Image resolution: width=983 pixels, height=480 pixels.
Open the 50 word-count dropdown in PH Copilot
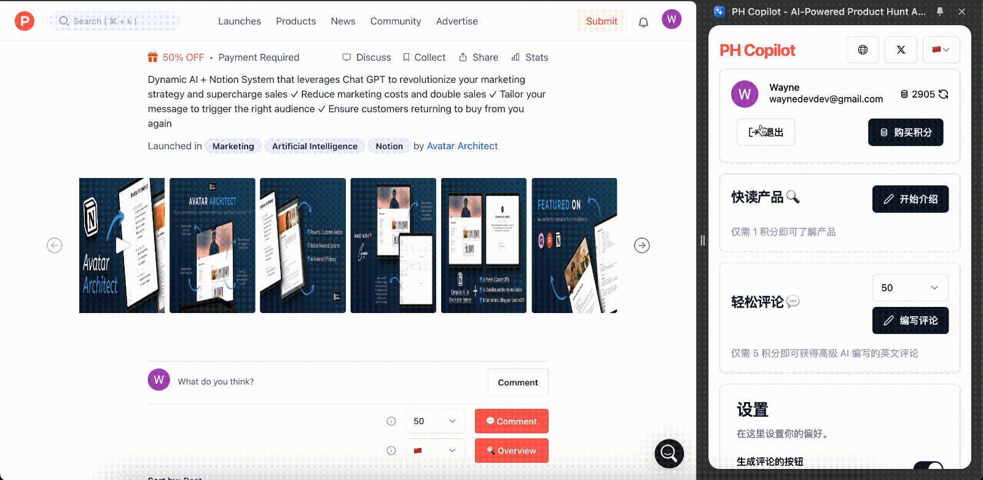(x=911, y=288)
